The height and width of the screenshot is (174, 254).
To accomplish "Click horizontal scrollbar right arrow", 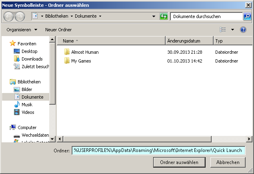I will [249, 139].
